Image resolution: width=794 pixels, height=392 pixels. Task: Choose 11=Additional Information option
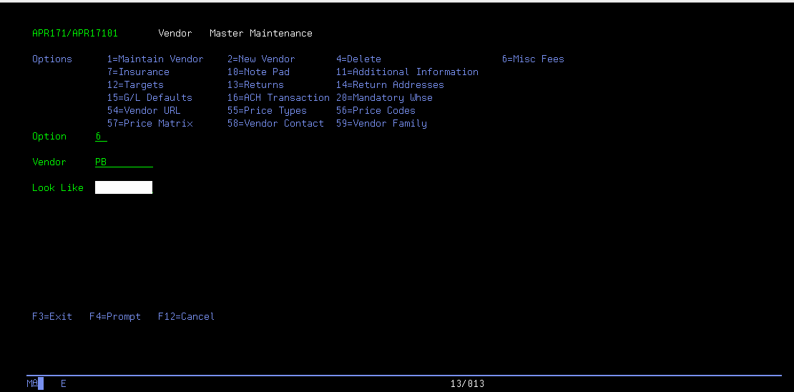[x=407, y=72]
